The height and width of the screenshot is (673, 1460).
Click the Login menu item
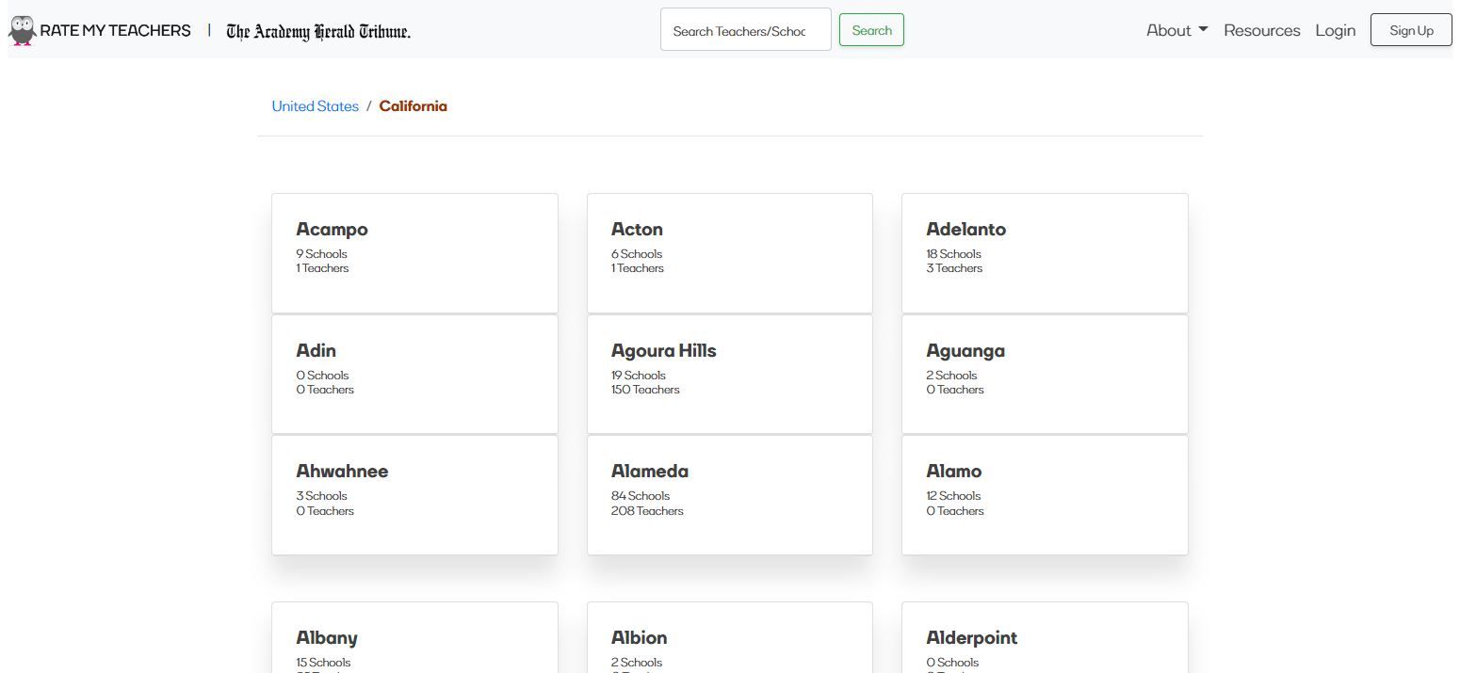[1335, 29]
